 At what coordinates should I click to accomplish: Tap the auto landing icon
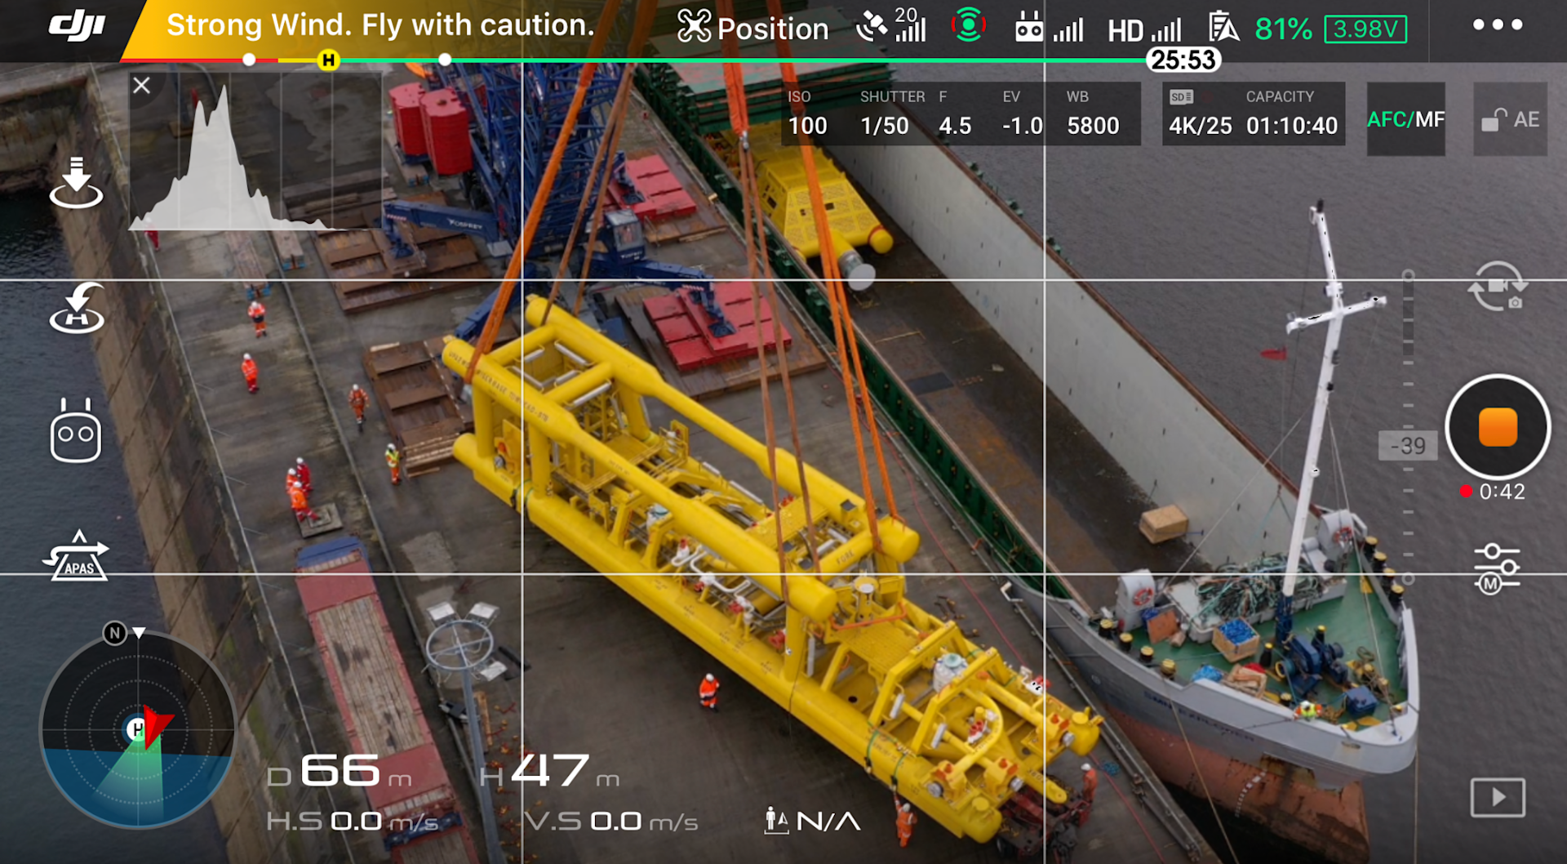pos(76,183)
